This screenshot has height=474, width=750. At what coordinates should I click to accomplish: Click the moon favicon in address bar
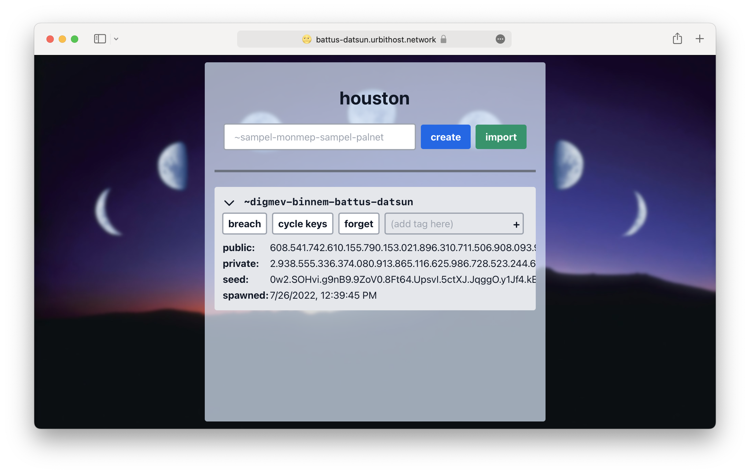click(307, 39)
